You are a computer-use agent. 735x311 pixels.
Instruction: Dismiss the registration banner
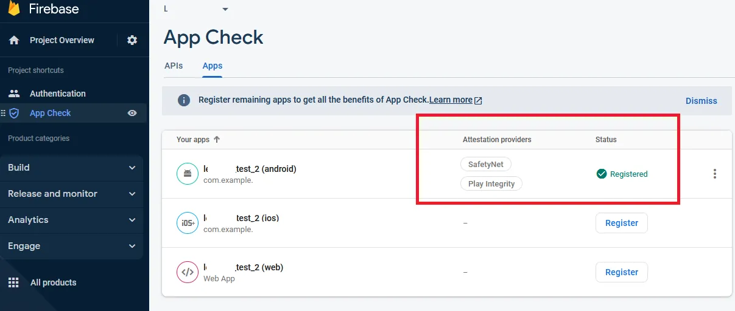(x=702, y=101)
